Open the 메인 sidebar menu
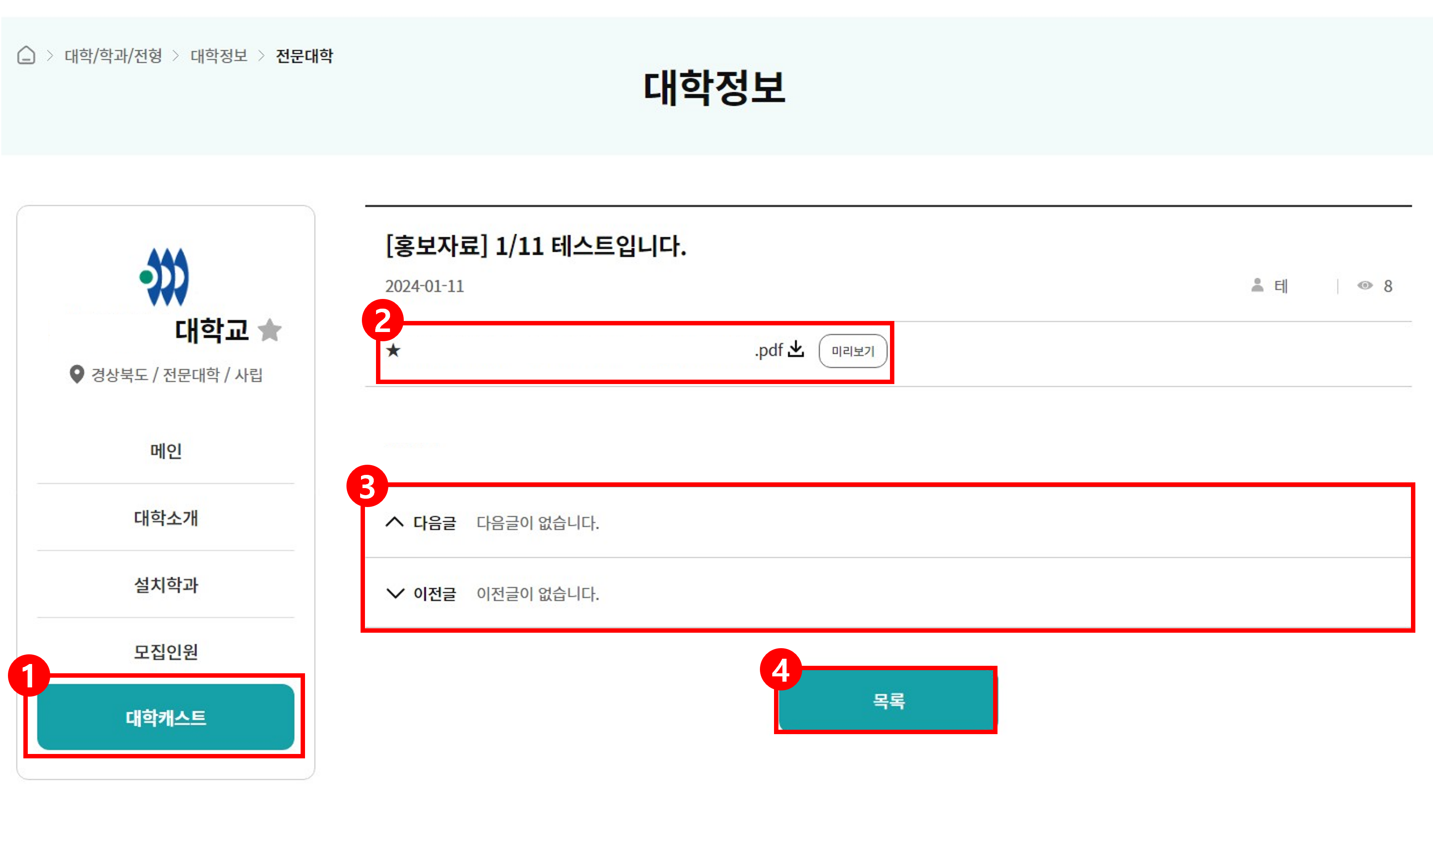Image resolution: width=1433 pixels, height=847 pixels. [165, 451]
